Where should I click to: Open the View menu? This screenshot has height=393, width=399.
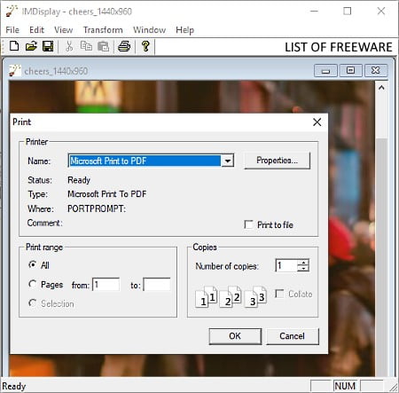point(64,30)
